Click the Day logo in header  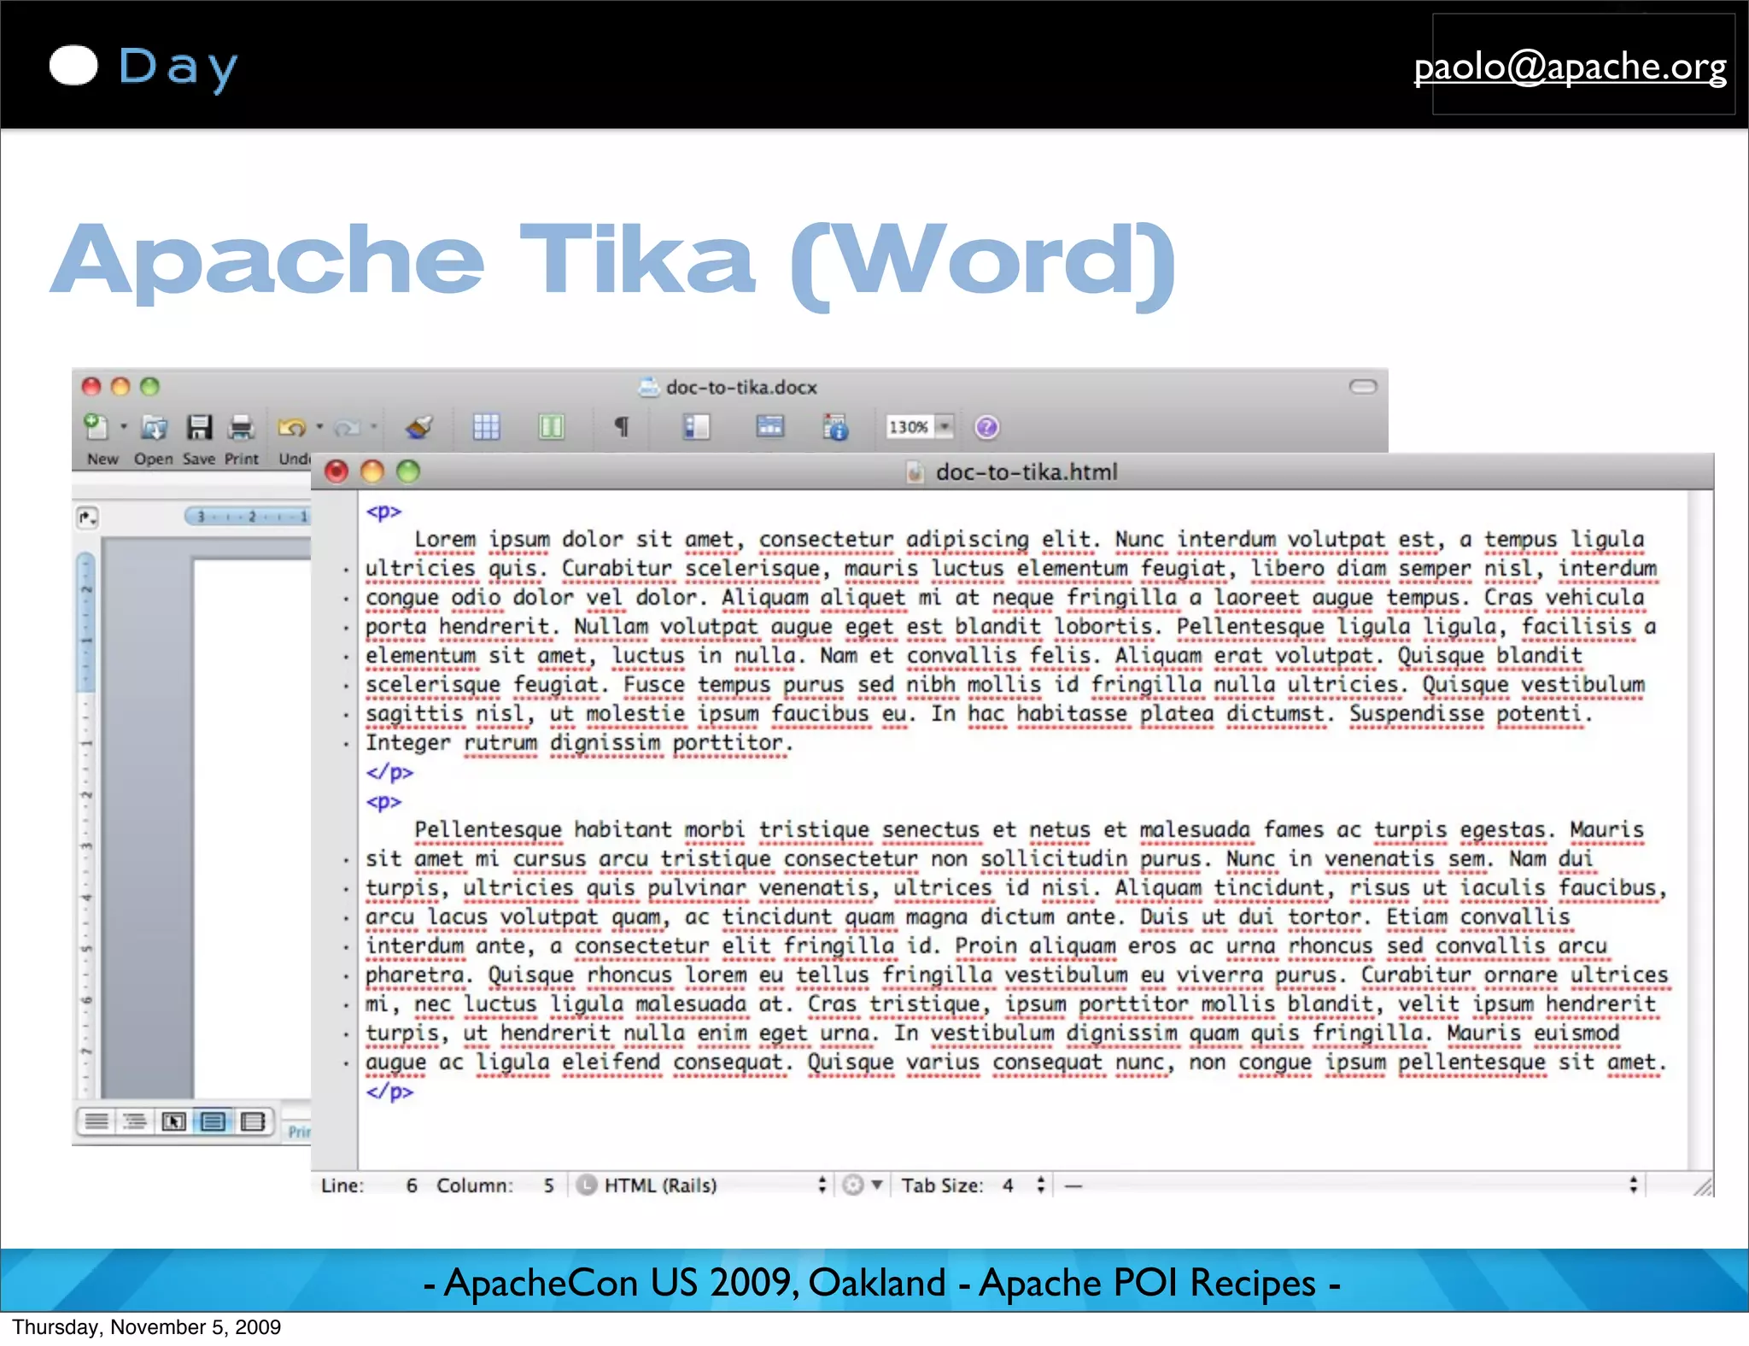point(143,67)
